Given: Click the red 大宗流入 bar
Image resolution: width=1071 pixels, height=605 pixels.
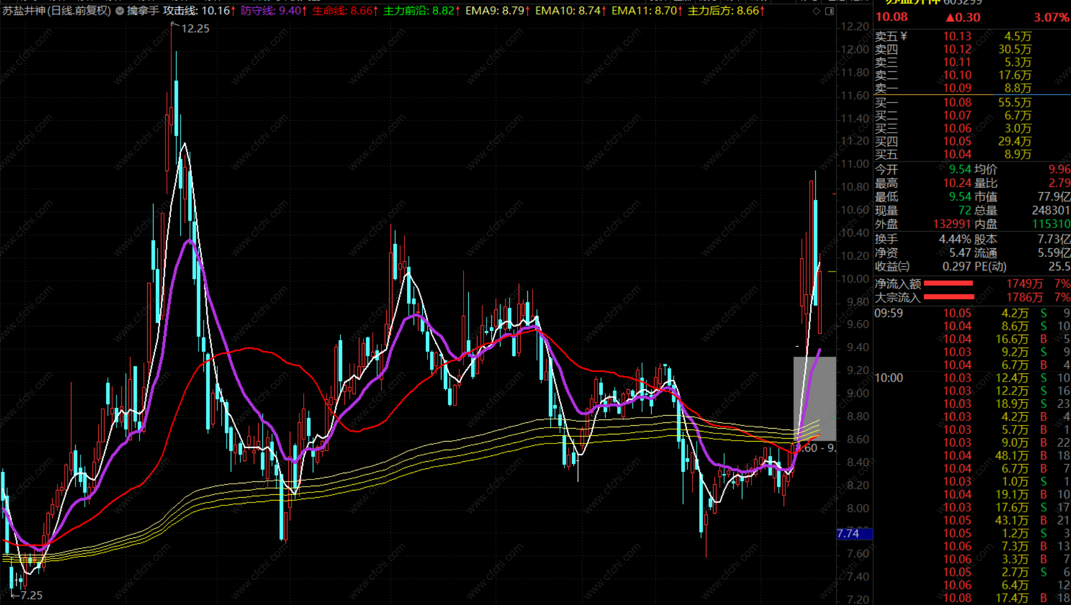Looking at the screenshot, I should point(949,297).
